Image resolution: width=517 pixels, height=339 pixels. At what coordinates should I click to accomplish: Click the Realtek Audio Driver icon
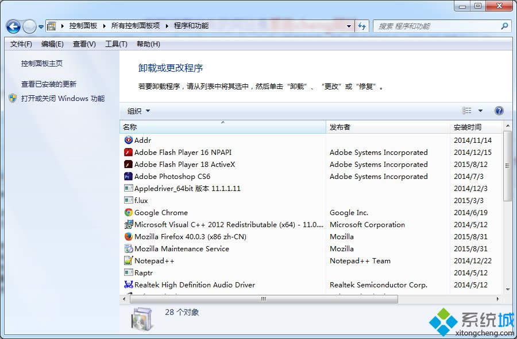pos(129,285)
